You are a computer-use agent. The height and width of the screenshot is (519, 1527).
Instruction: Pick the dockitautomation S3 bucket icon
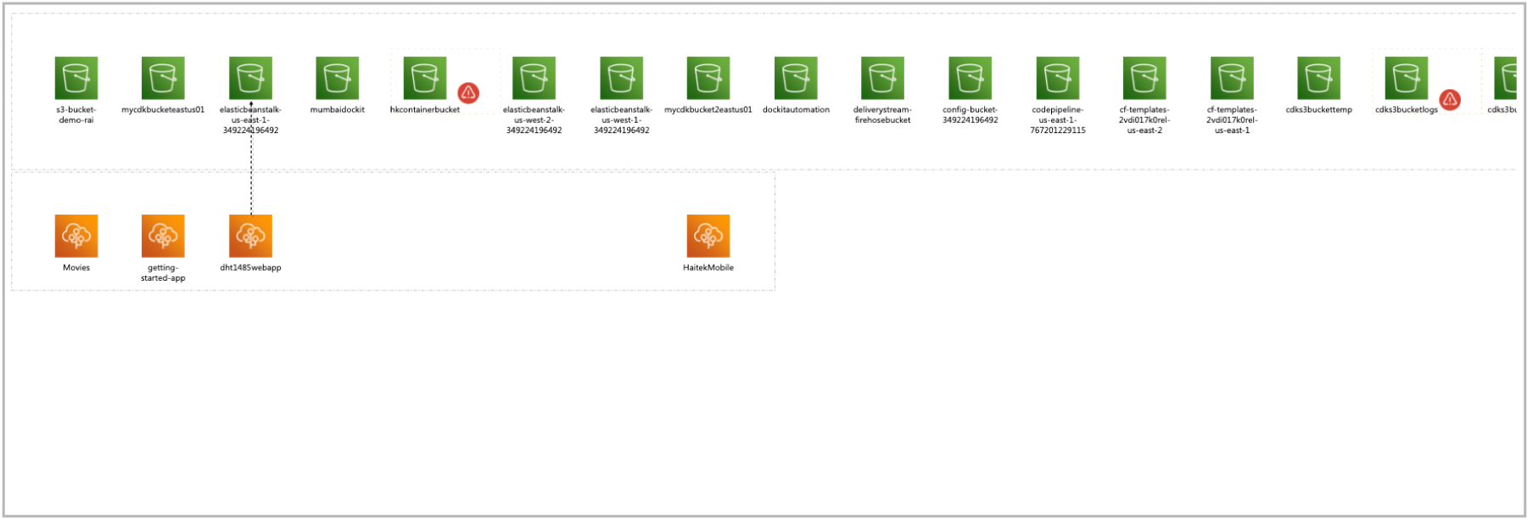pyautogui.click(x=796, y=78)
